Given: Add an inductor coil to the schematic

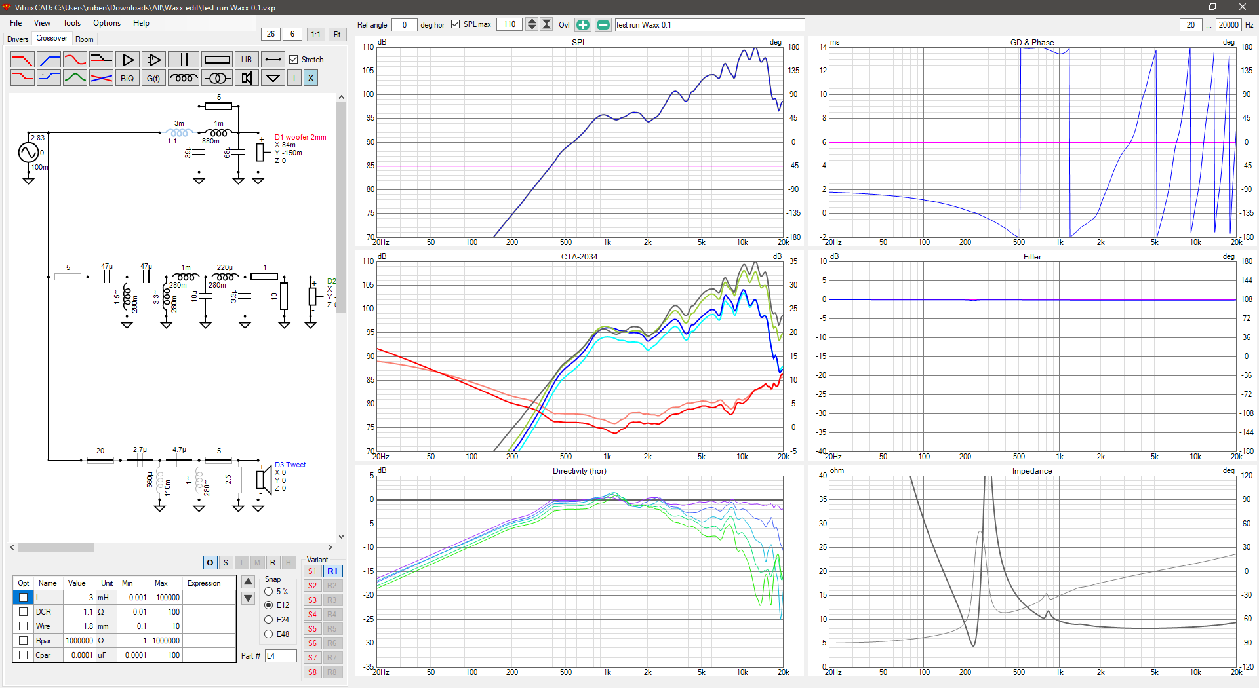Looking at the screenshot, I should tap(184, 78).
